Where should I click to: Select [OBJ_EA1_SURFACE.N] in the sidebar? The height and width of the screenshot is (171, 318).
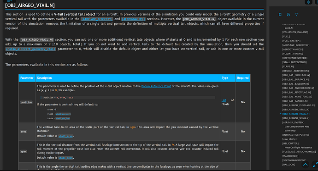[295, 79]
